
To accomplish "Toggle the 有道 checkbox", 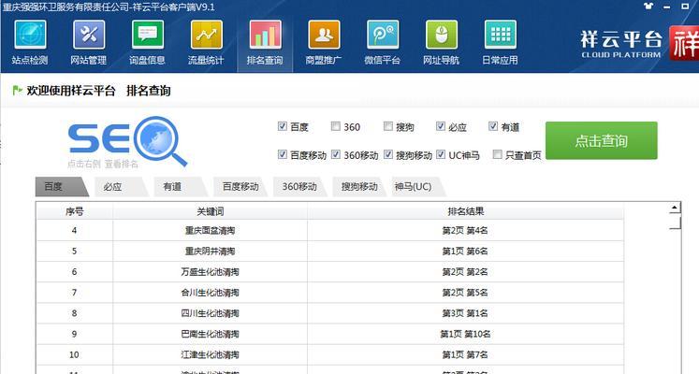I will pos(493,126).
